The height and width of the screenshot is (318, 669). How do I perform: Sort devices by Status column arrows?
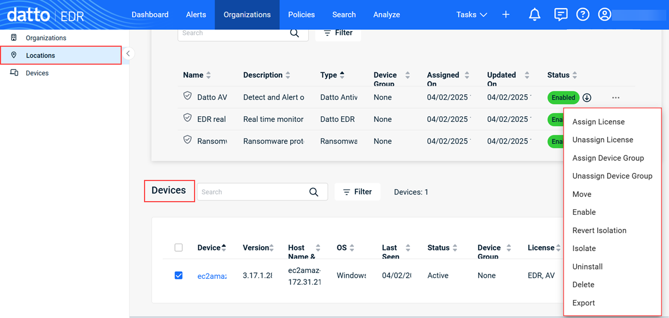(x=455, y=248)
